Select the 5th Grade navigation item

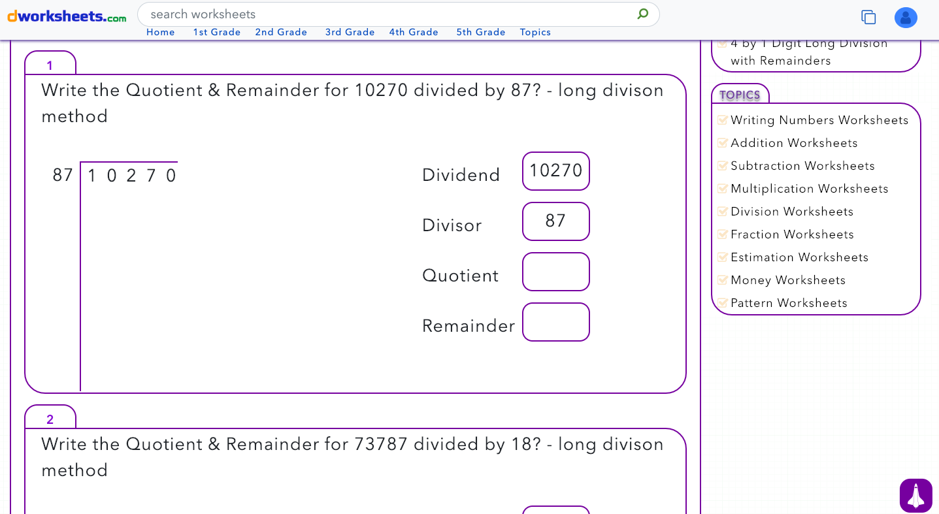point(481,32)
